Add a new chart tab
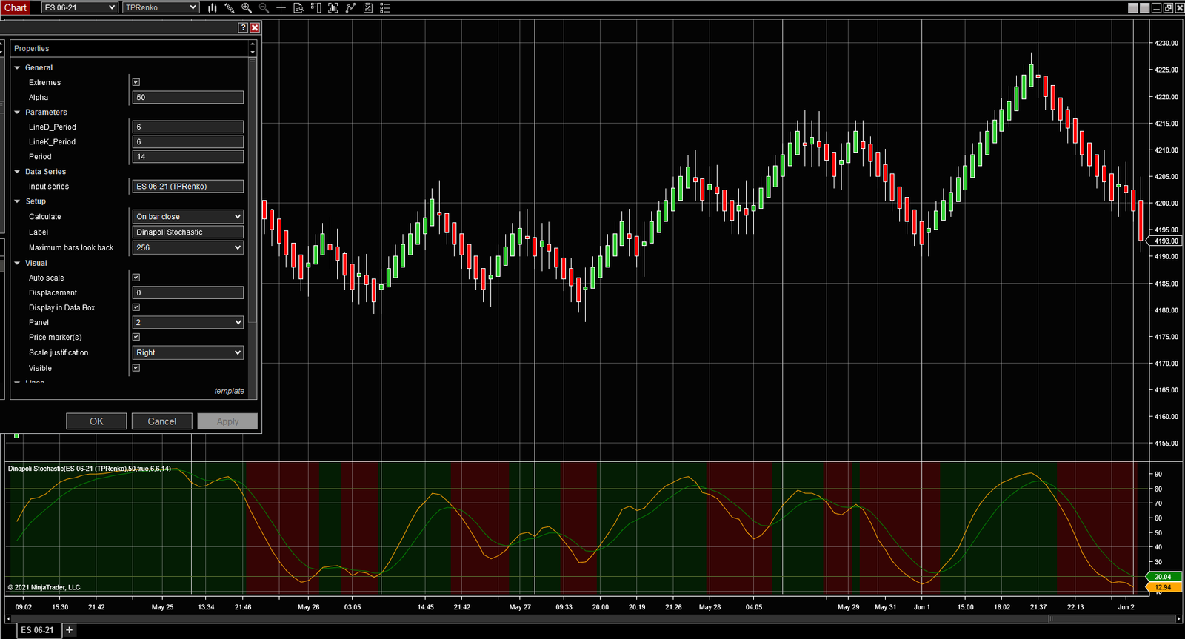 click(69, 630)
